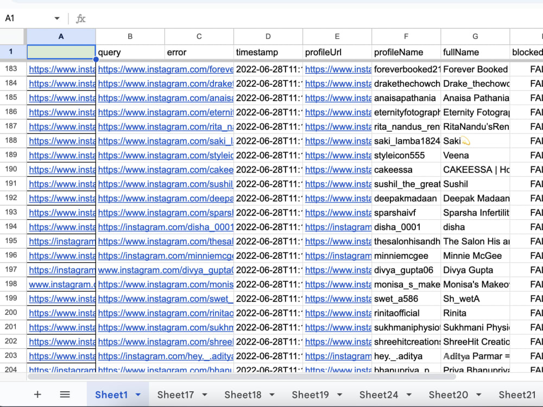Select fullName cell 'Divya Gupta'
Viewport: 543px width, 407px height.
pos(475,270)
